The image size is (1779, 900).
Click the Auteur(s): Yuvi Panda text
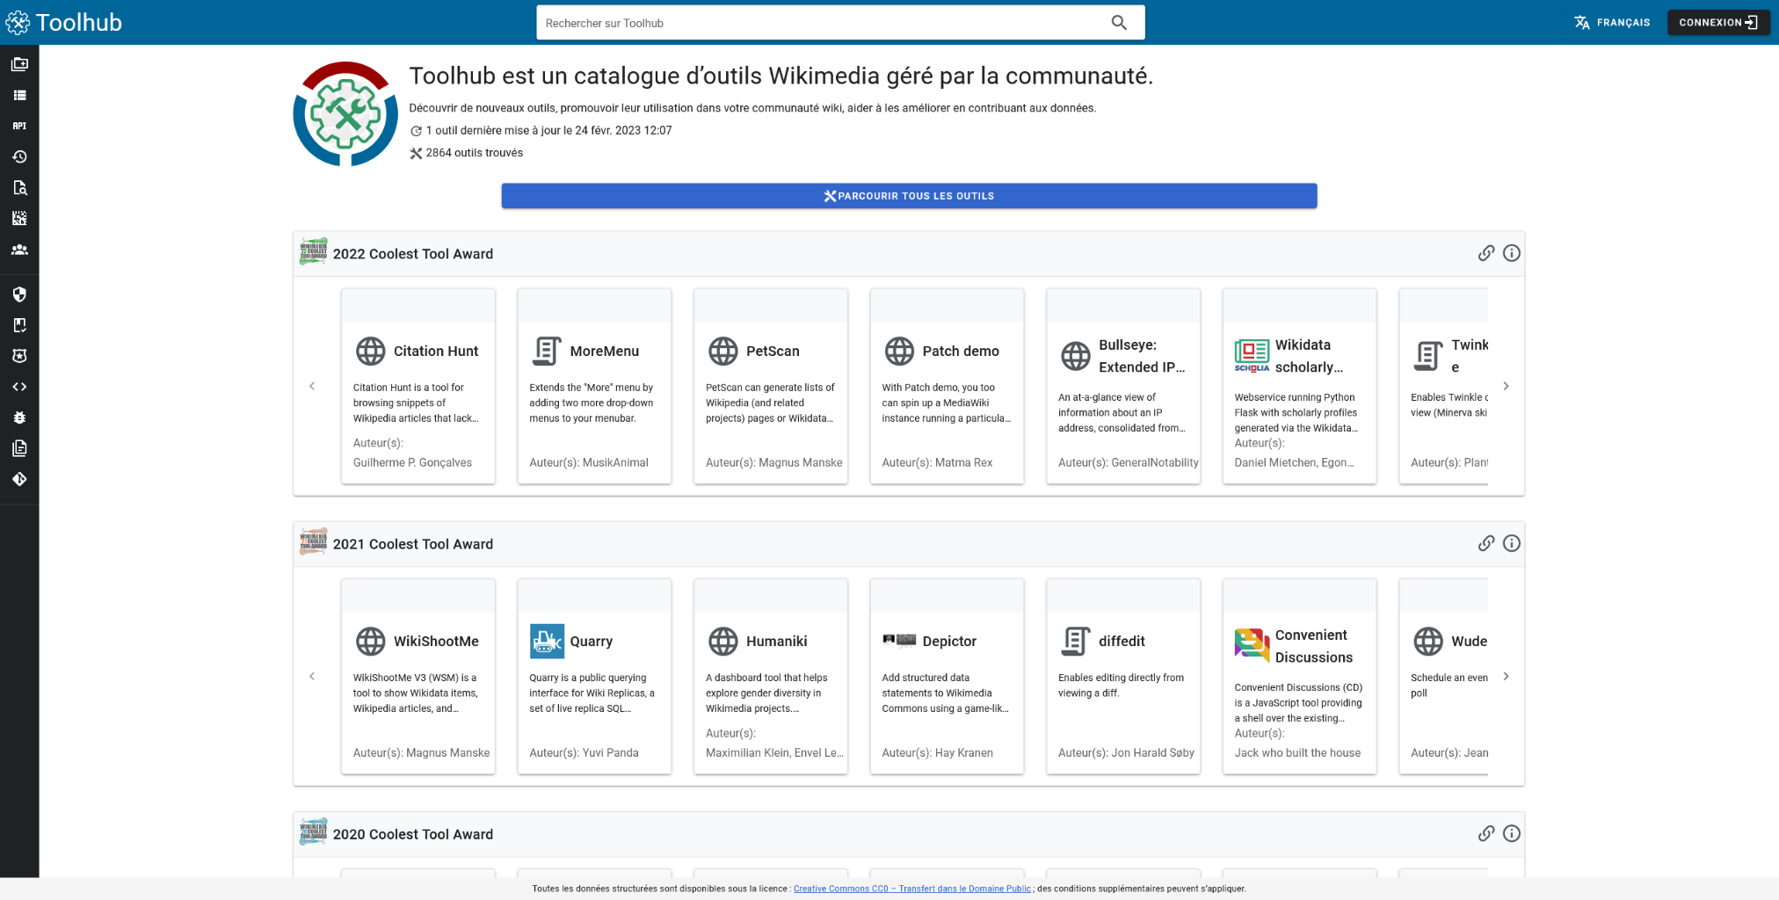click(584, 752)
